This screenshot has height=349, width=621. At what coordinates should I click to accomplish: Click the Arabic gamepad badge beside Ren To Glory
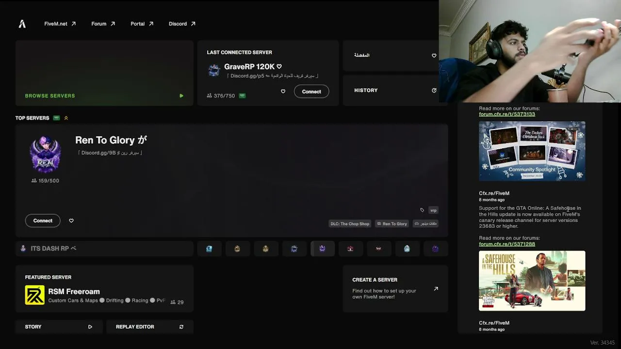point(425,224)
